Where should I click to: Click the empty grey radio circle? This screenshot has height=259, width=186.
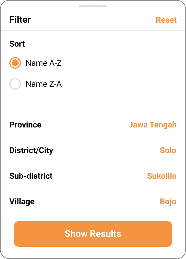coord(15,84)
